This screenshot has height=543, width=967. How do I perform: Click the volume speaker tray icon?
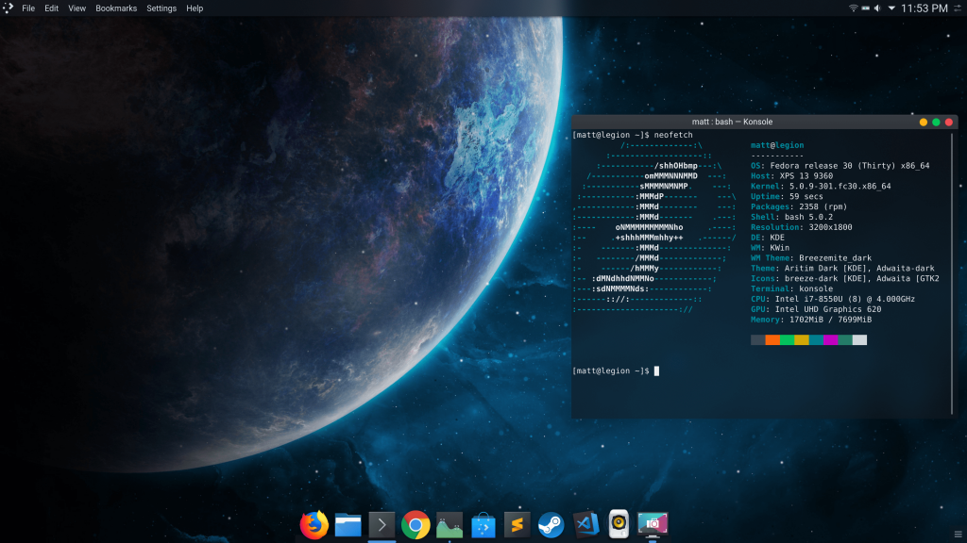coord(877,8)
